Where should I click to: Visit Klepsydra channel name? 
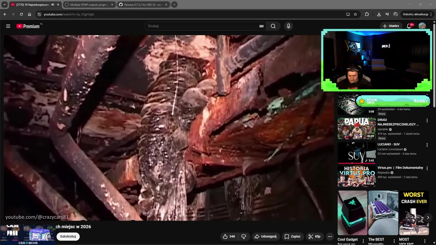point(384,173)
